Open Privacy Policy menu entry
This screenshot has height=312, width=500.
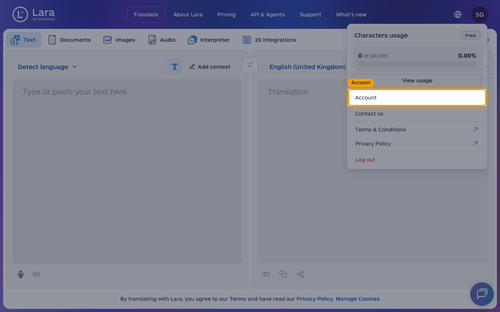[417, 144]
